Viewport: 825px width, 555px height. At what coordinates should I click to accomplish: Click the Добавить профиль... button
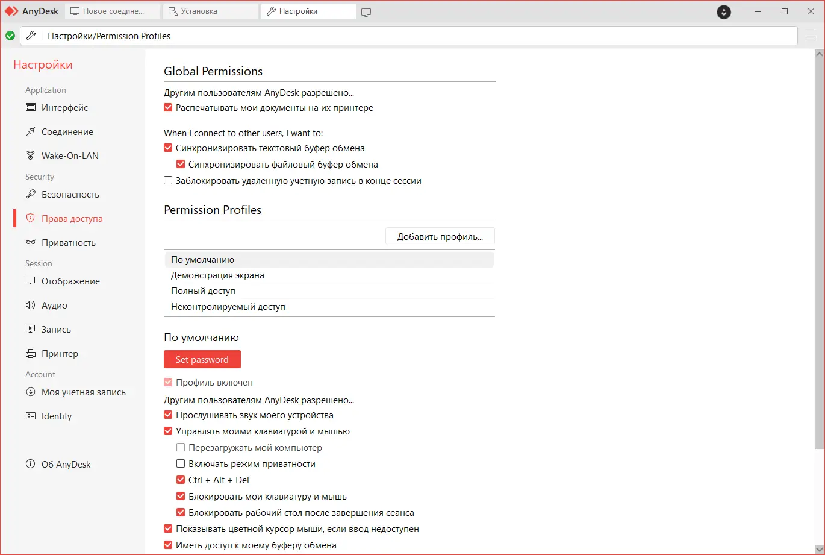coord(440,237)
